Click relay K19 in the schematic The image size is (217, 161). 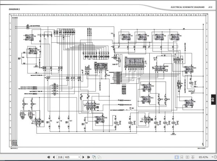coord(100,119)
